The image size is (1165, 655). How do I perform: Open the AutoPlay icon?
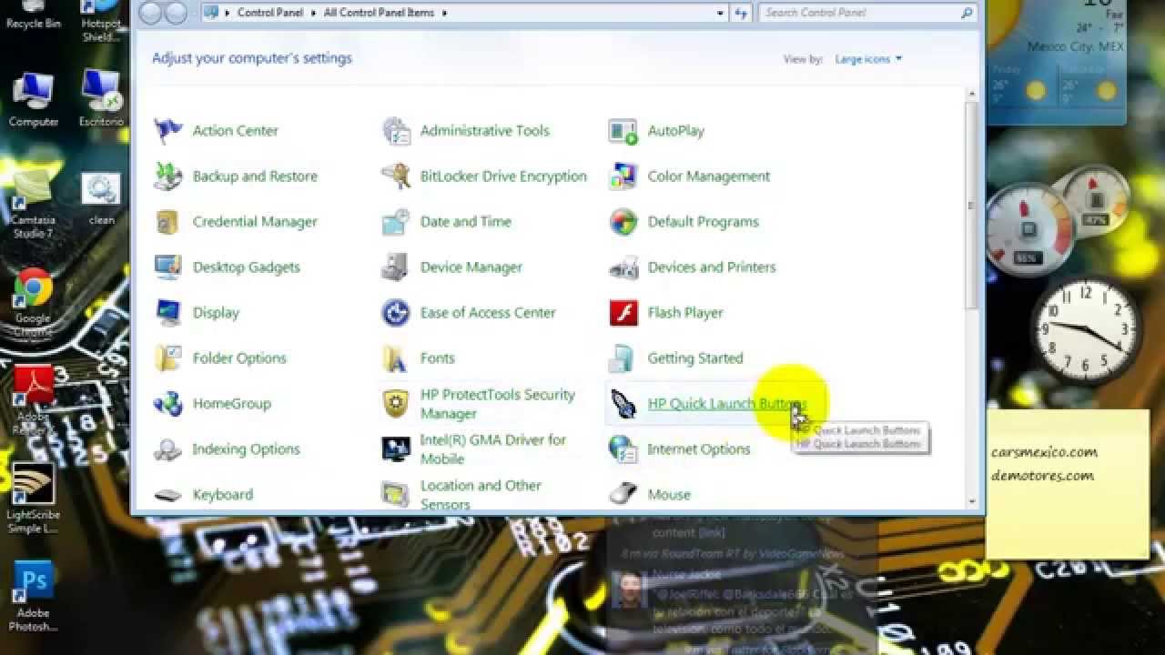[623, 131]
